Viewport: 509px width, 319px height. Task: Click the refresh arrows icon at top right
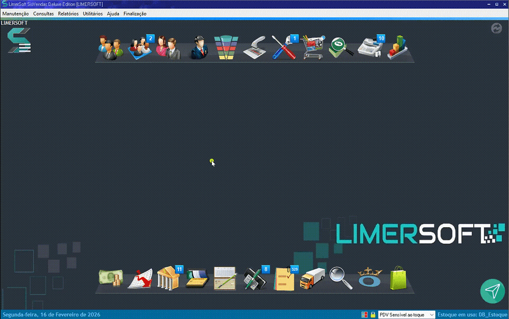(x=497, y=28)
